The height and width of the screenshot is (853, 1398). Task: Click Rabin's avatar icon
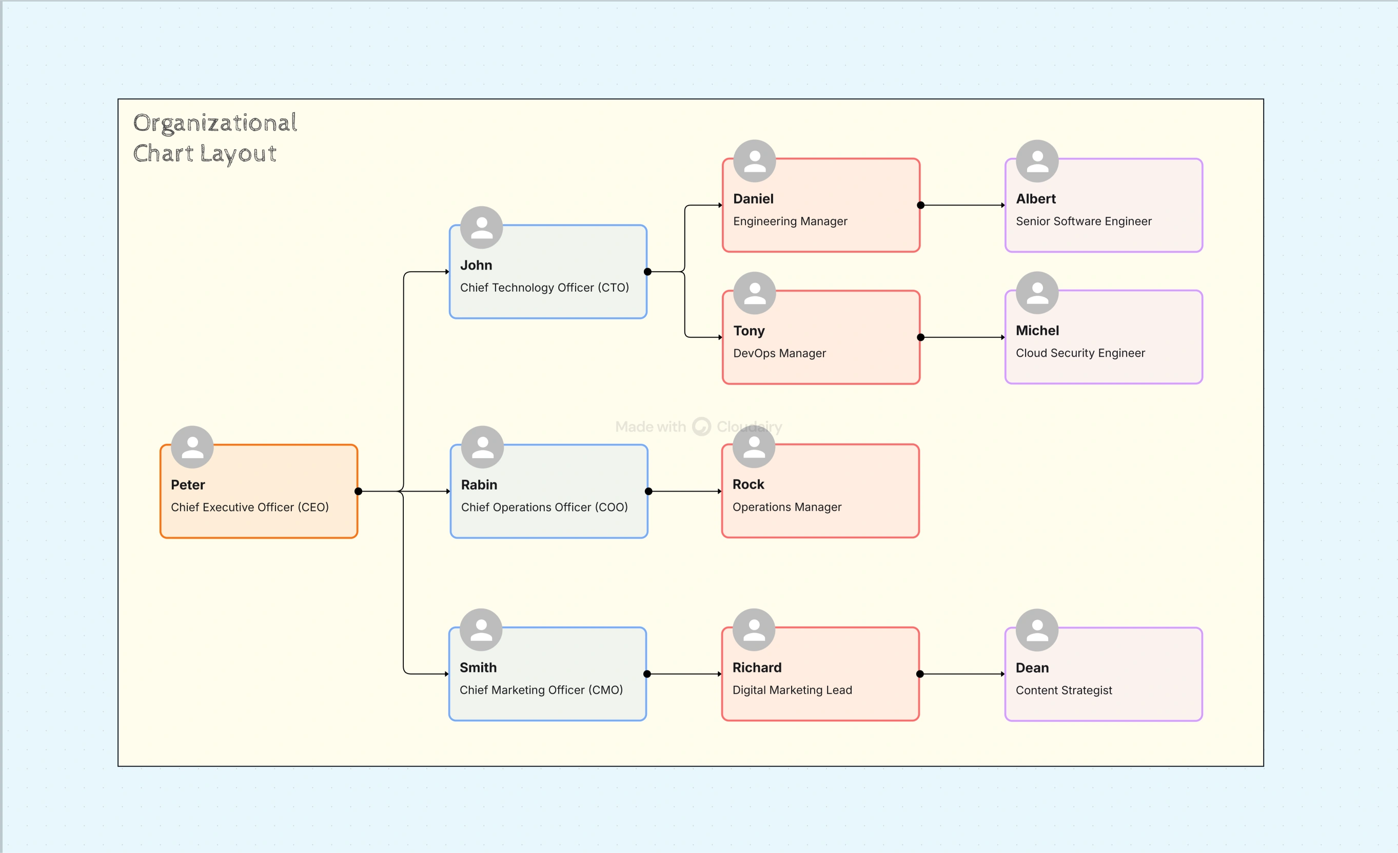[483, 447]
